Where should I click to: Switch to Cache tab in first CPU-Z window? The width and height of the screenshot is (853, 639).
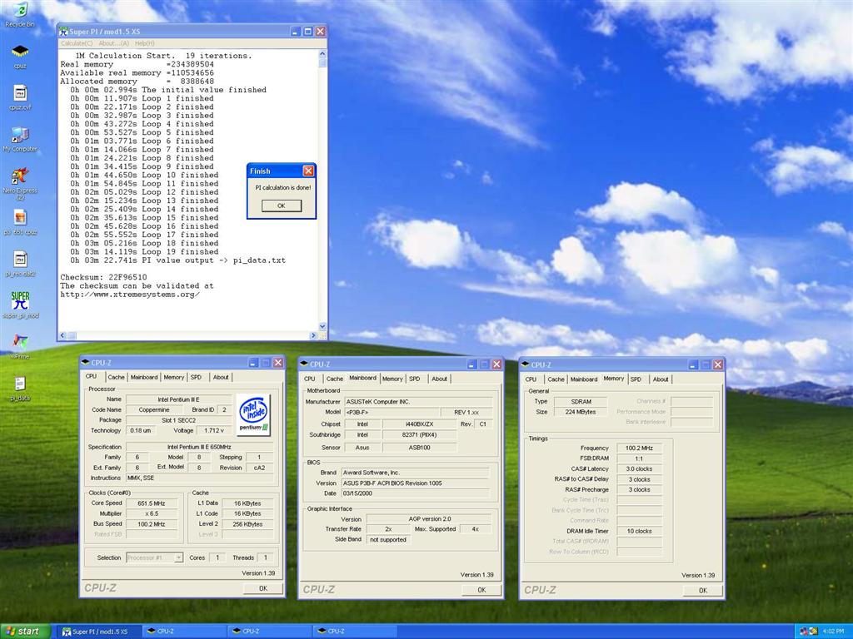coord(116,377)
